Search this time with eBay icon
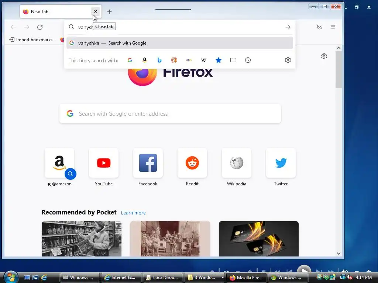378x283 pixels. 189,60
